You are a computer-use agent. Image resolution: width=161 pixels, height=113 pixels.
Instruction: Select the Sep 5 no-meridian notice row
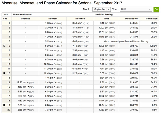click(126, 41)
